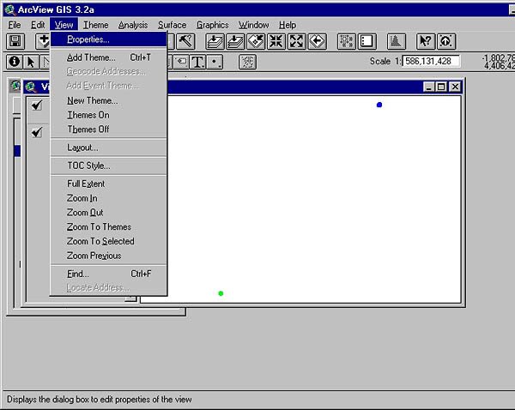Open the File menu

tap(15, 25)
